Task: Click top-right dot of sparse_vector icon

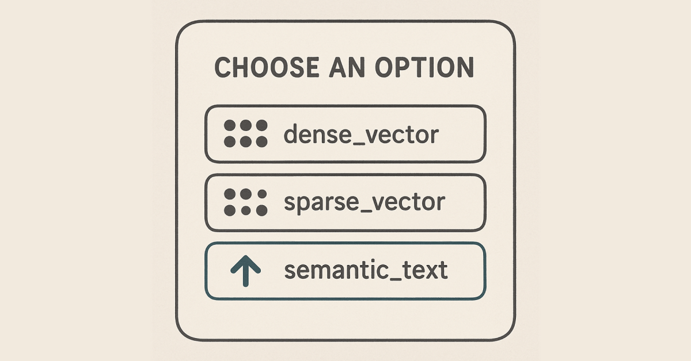Action: click(261, 194)
